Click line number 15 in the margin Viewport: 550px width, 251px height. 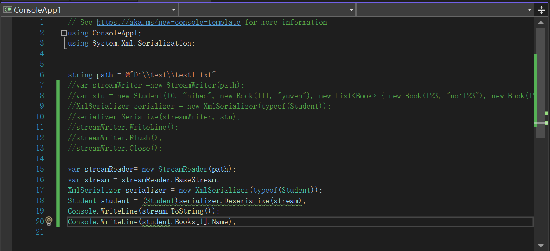[x=39, y=169]
